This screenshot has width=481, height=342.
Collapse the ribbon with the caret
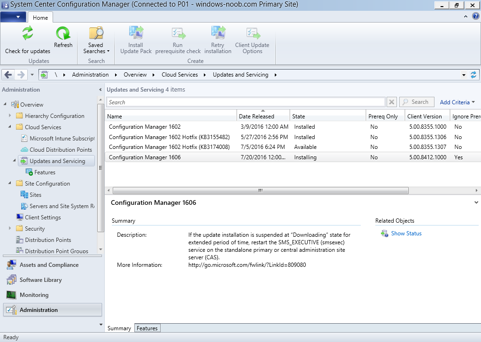[465, 16]
